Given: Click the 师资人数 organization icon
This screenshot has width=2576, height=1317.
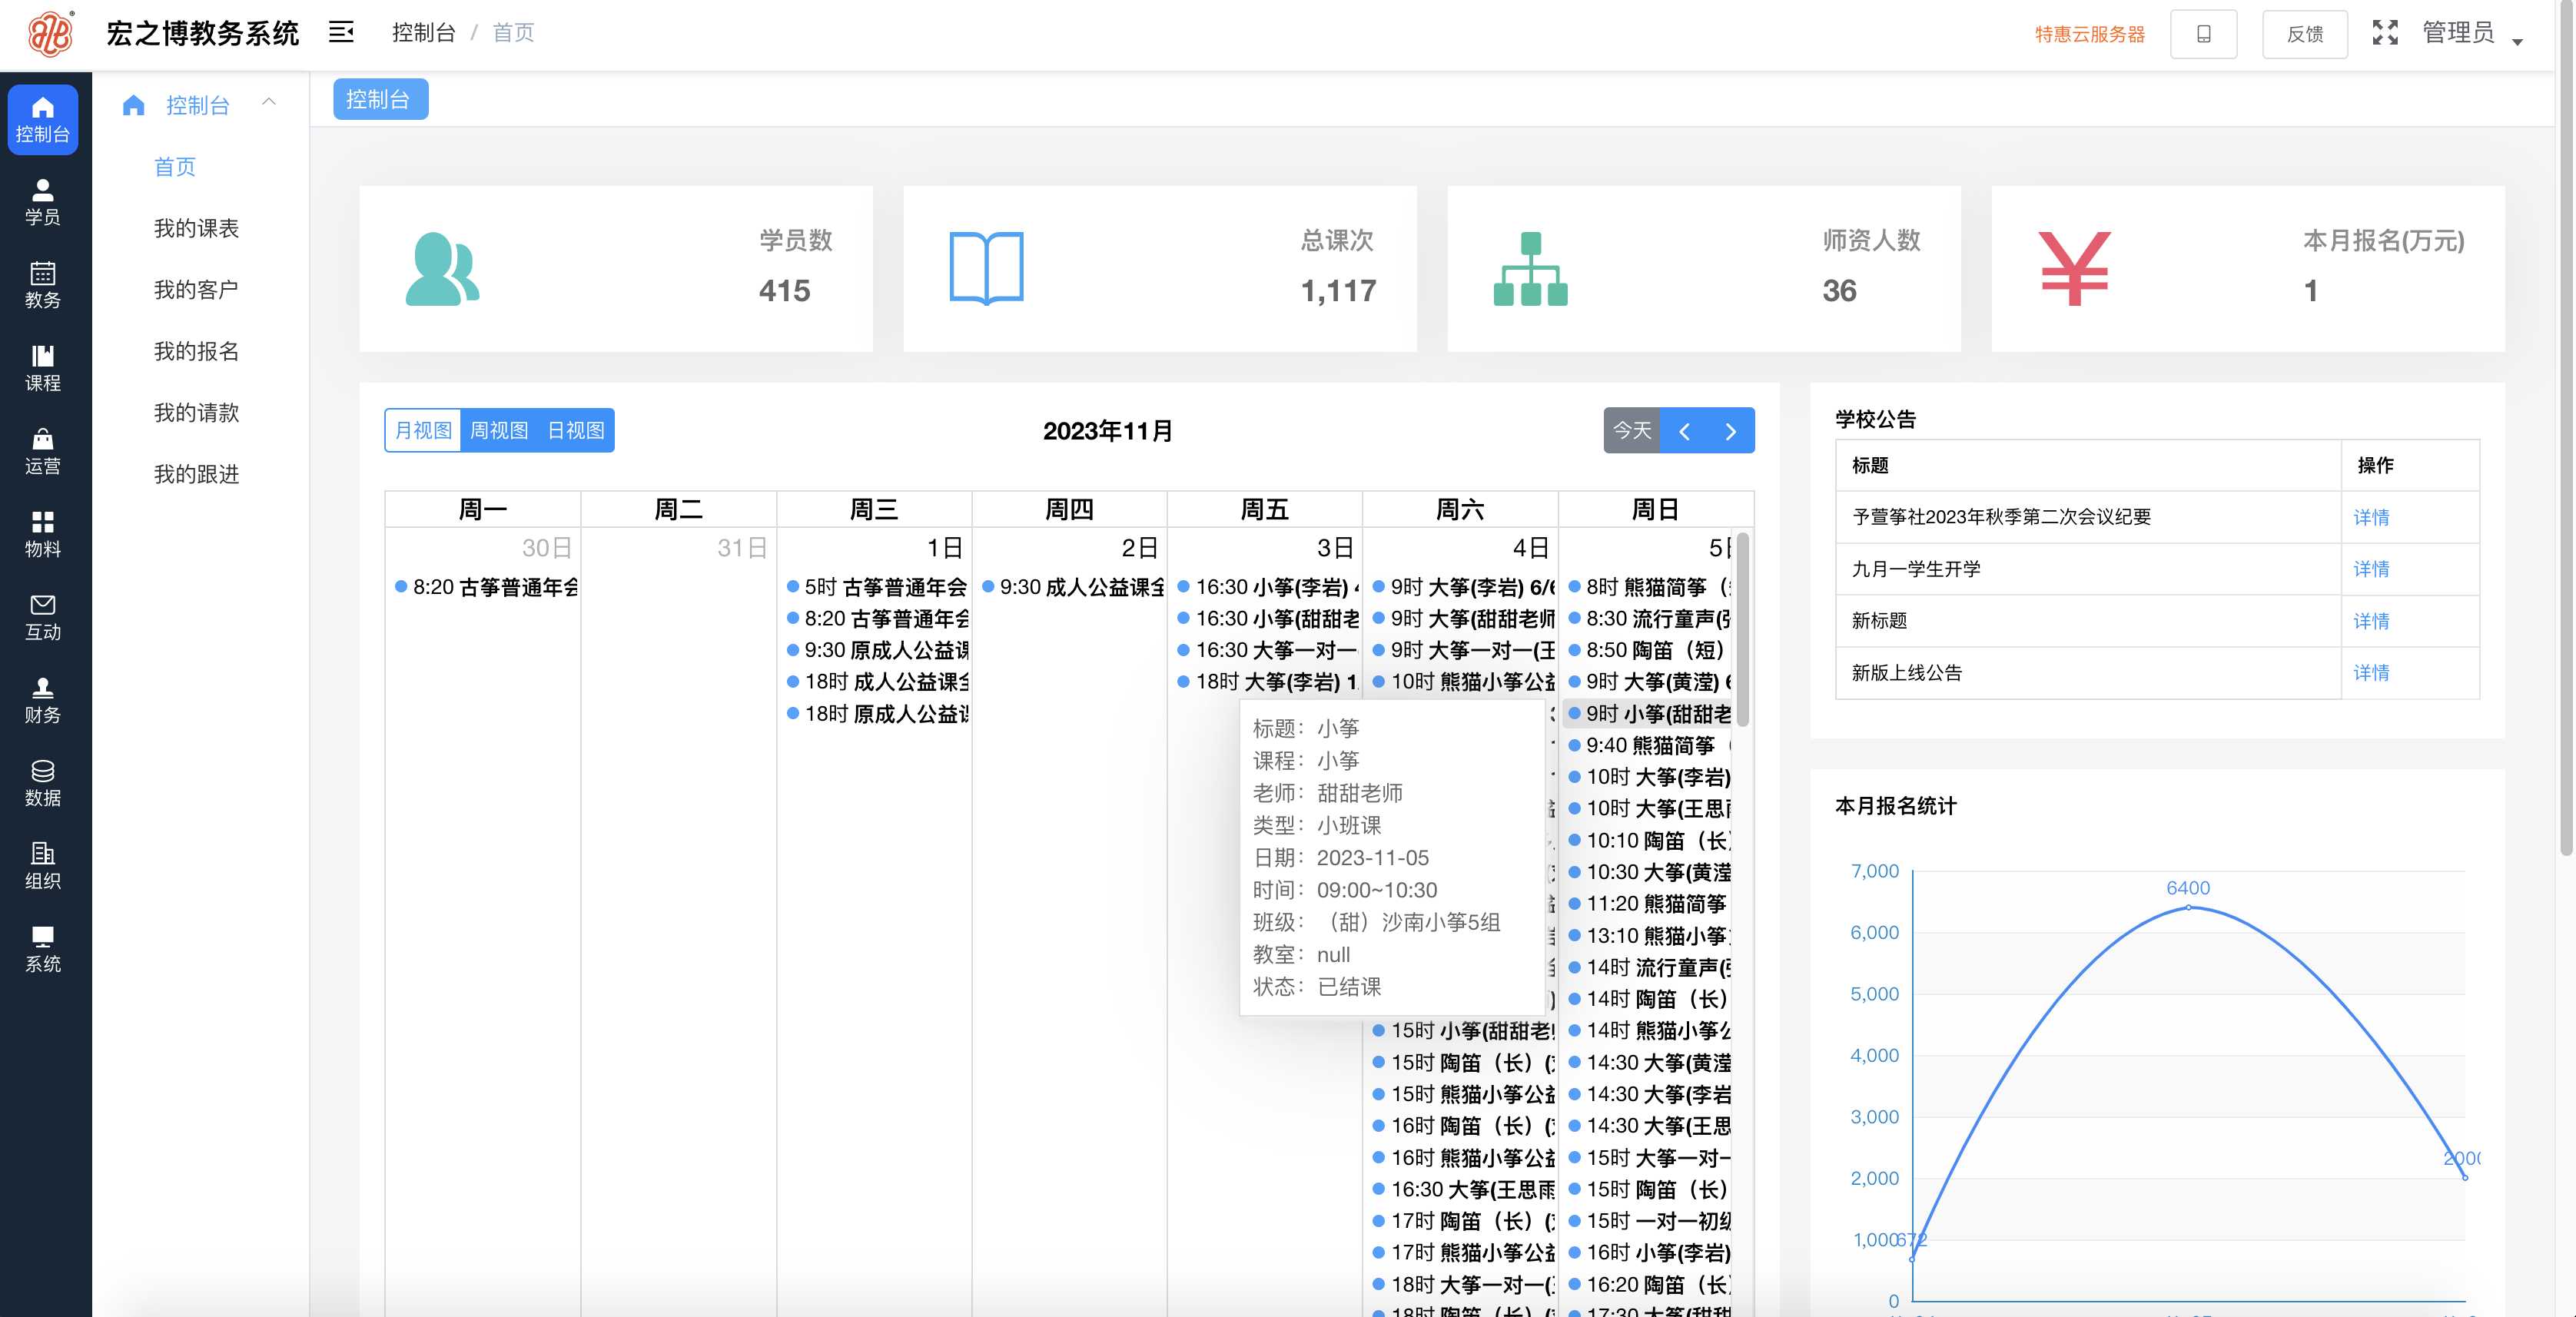Looking at the screenshot, I should click(x=1530, y=268).
